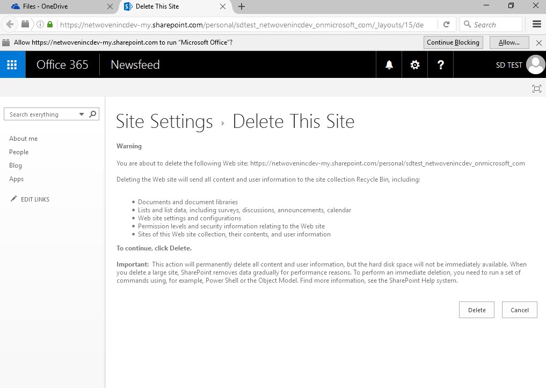The width and height of the screenshot is (546, 388).
Task: Click the site URL in warning text
Action: coord(387,163)
